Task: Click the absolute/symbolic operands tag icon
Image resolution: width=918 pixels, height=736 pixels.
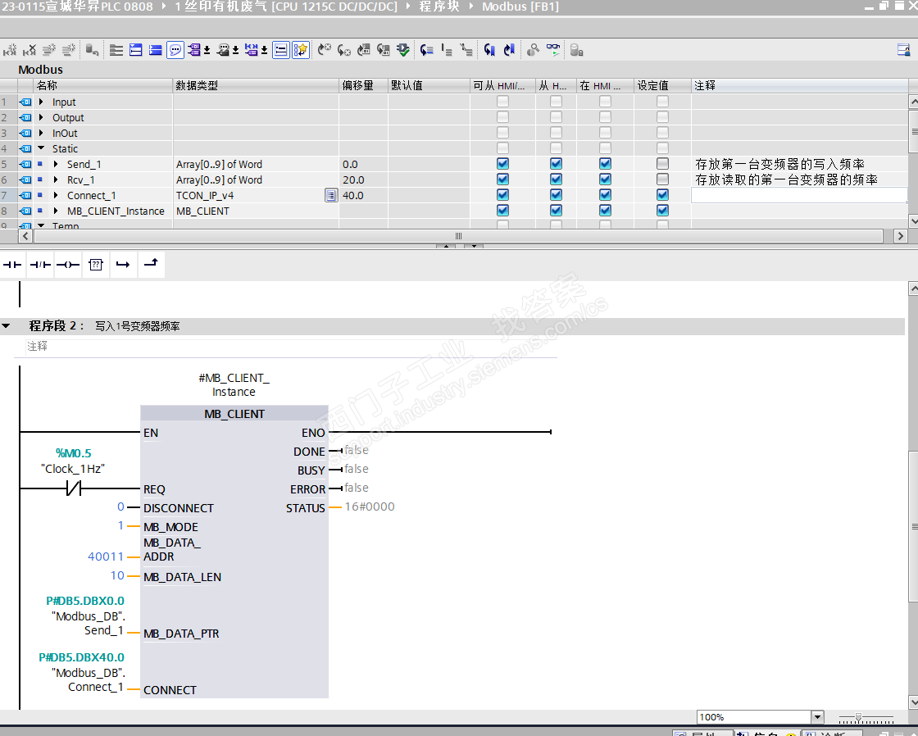Action: [x=196, y=50]
